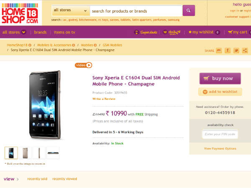The image size is (251, 188).
Task: Open the brands menu item
Action: pyautogui.click(x=40, y=32)
